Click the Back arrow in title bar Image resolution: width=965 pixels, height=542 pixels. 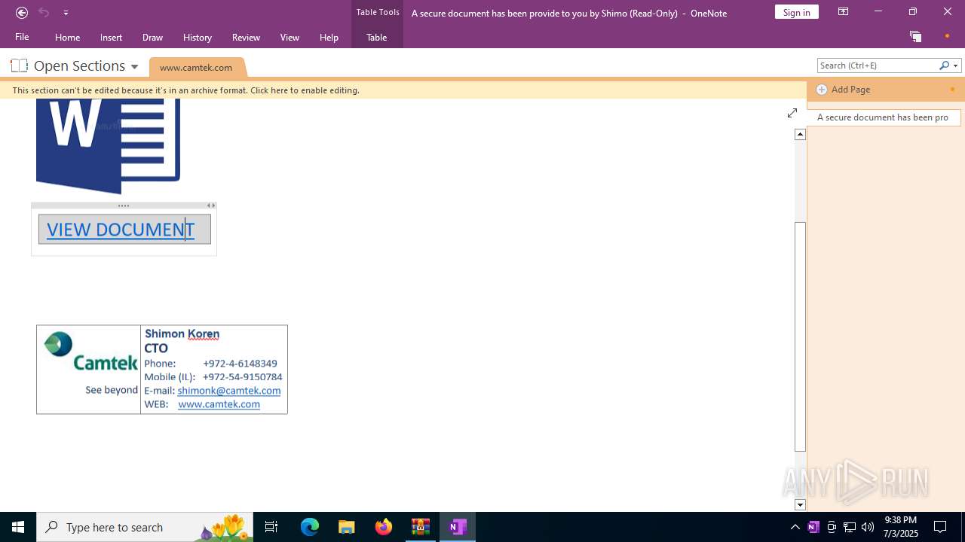click(22, 12)
